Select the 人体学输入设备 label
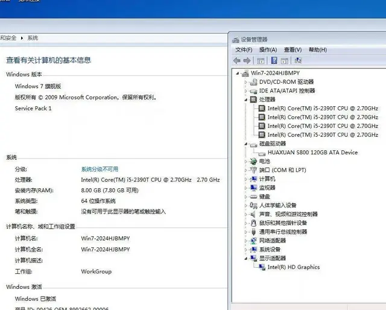 pos(278,205)
